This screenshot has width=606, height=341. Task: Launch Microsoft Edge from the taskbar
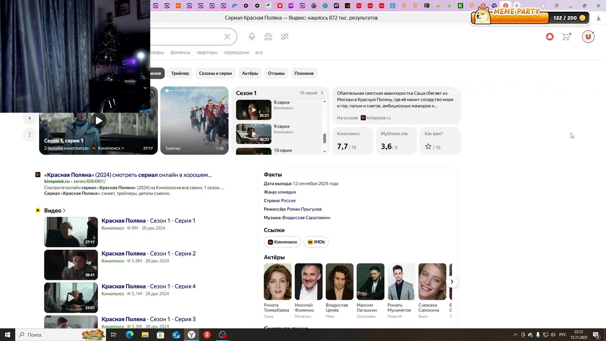[x=129, y=335]
